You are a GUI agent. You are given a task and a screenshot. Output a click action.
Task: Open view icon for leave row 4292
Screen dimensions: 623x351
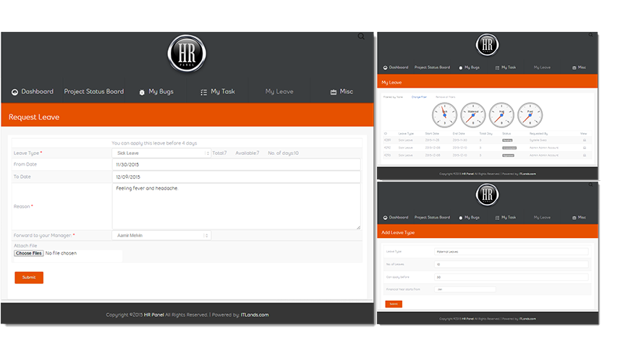coord(585,148)
